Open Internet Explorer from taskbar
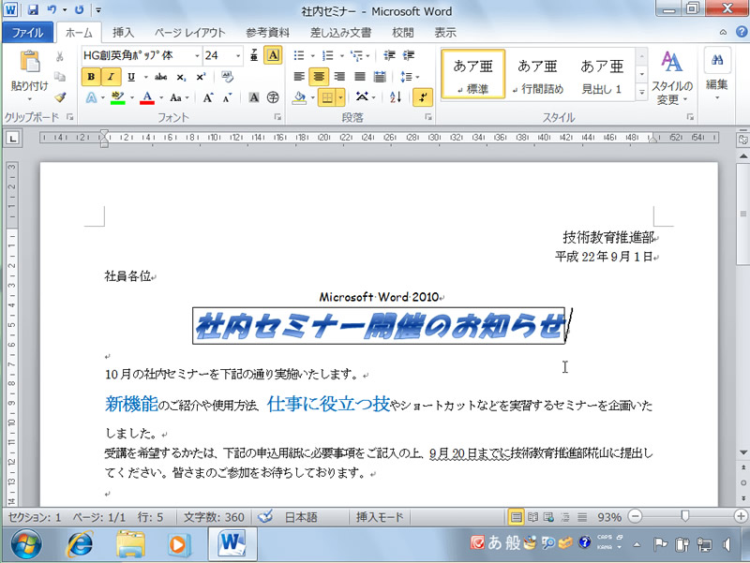This screenshot has height=563, width=750. coord(81,544)
